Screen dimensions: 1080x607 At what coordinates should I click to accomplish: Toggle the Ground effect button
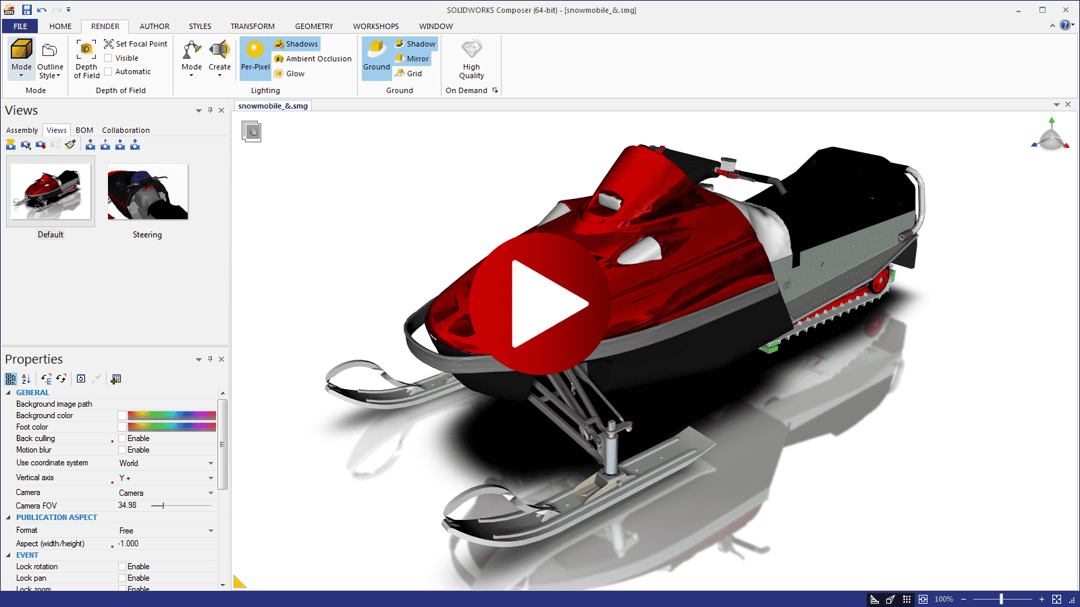377,59
